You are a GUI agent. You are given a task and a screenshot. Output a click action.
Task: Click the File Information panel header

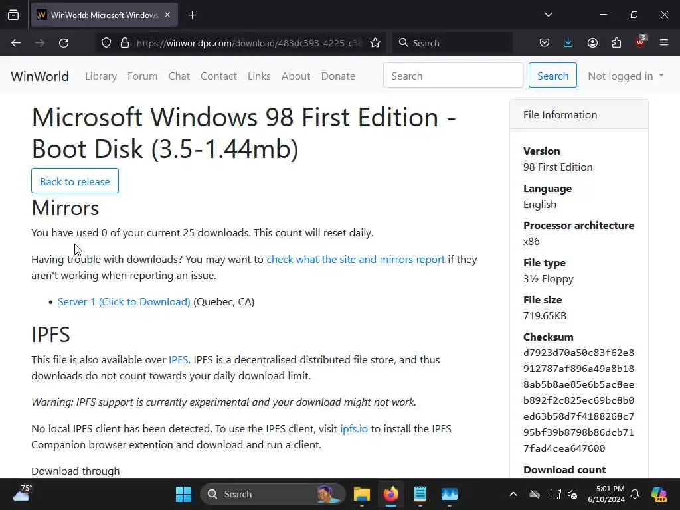click(579, 114)
